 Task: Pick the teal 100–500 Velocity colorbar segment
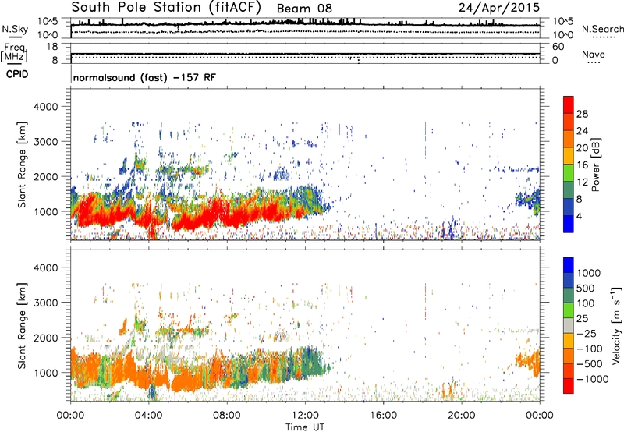coord(569,296)
